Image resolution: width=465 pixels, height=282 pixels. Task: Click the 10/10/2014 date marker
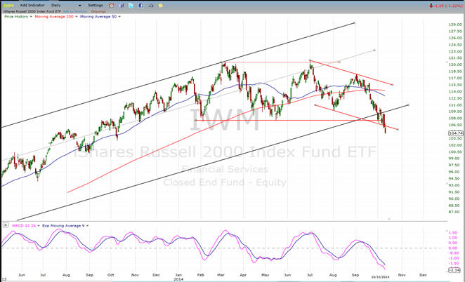click(381, 277)
